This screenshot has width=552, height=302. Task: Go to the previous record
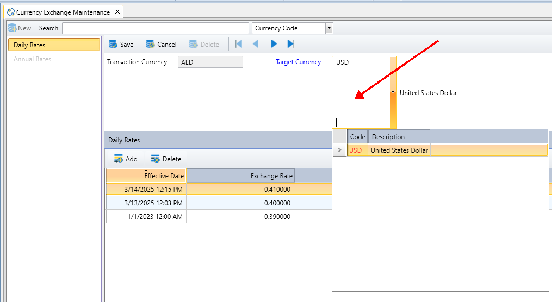pos(256,44)
